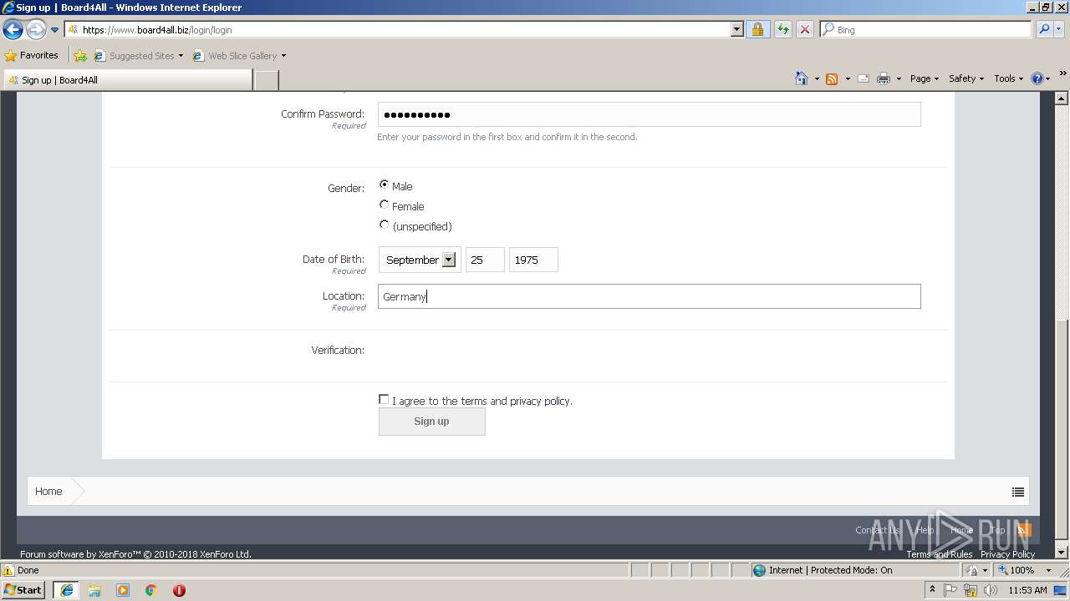
Task: Click the Action Center flag tray icon
Action: click(x=951, y=590)
